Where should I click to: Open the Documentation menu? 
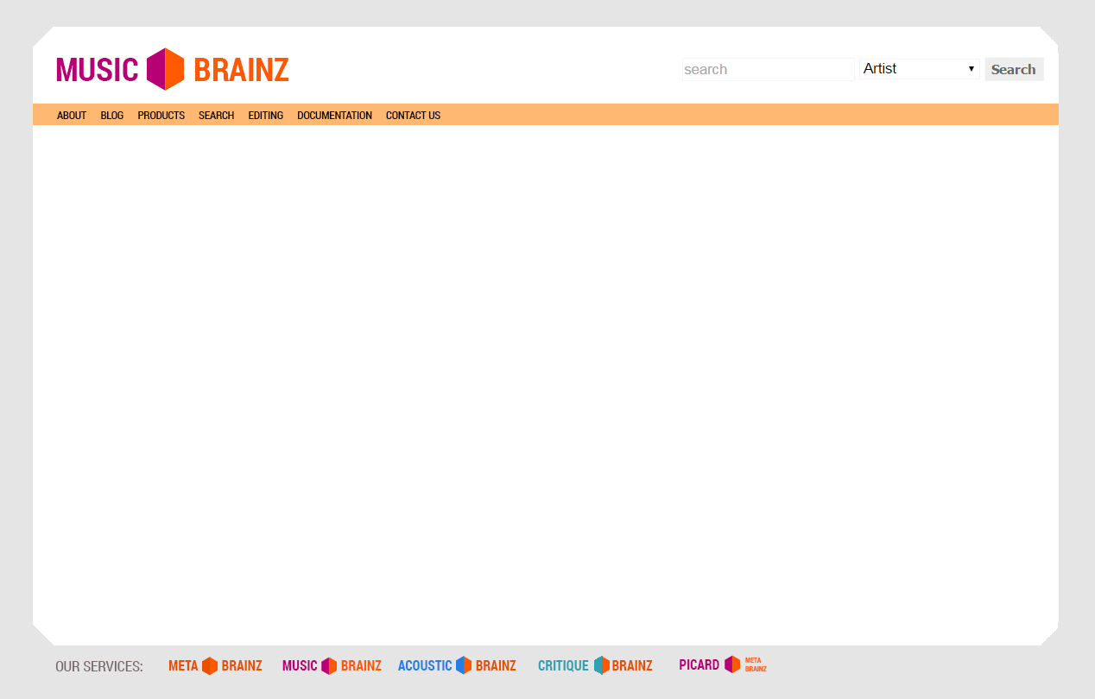pos(335,116)
